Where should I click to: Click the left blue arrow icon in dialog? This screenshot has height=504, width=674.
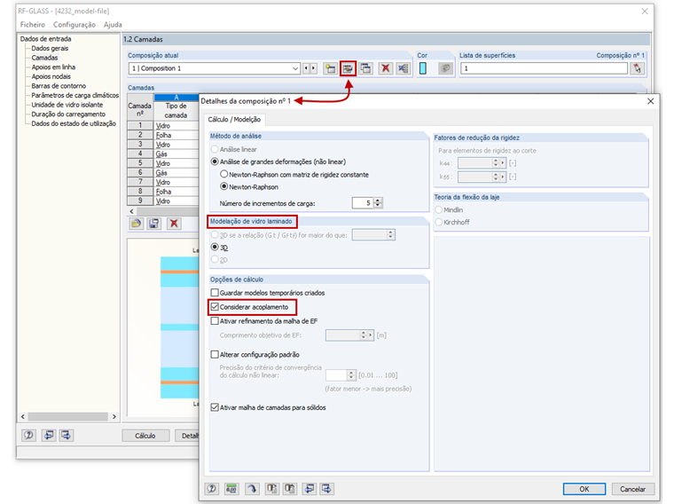309,489
